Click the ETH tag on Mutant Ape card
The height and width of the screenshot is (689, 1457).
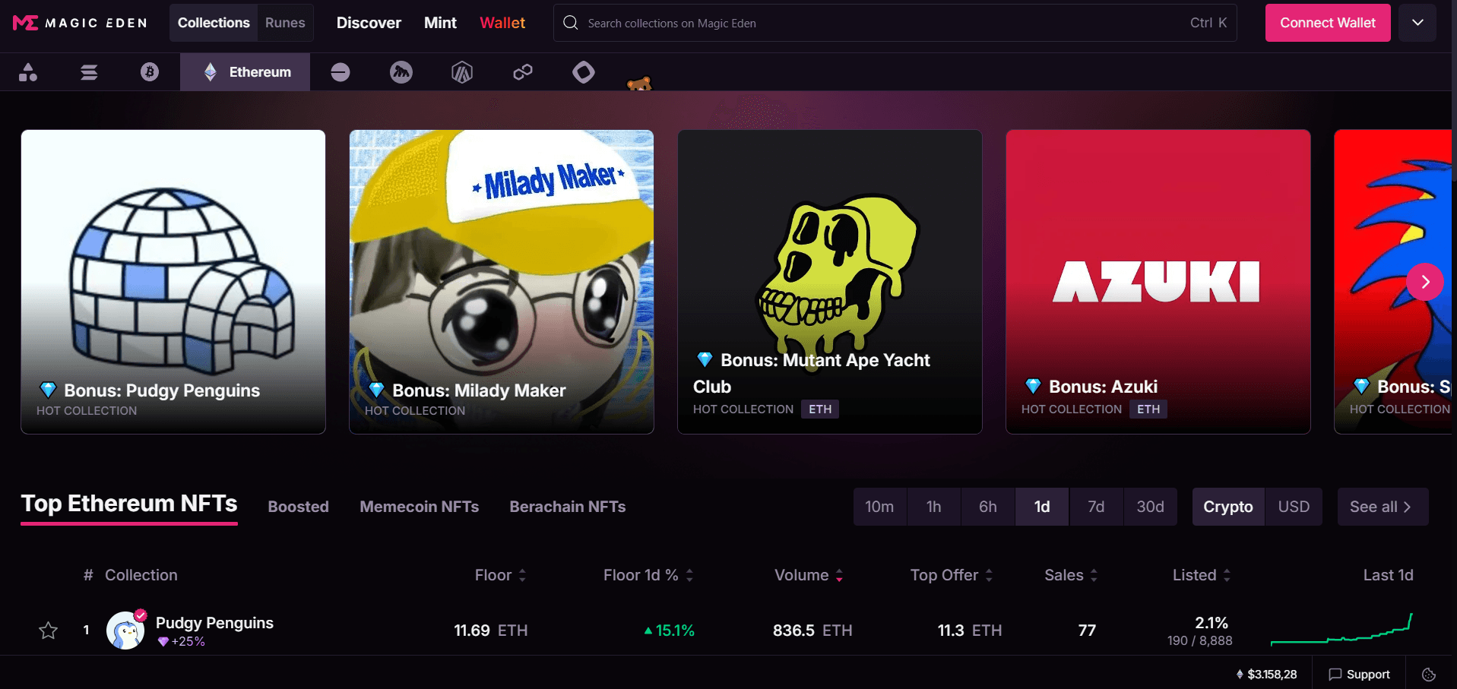pyautogui.click(x=820, y=409)
